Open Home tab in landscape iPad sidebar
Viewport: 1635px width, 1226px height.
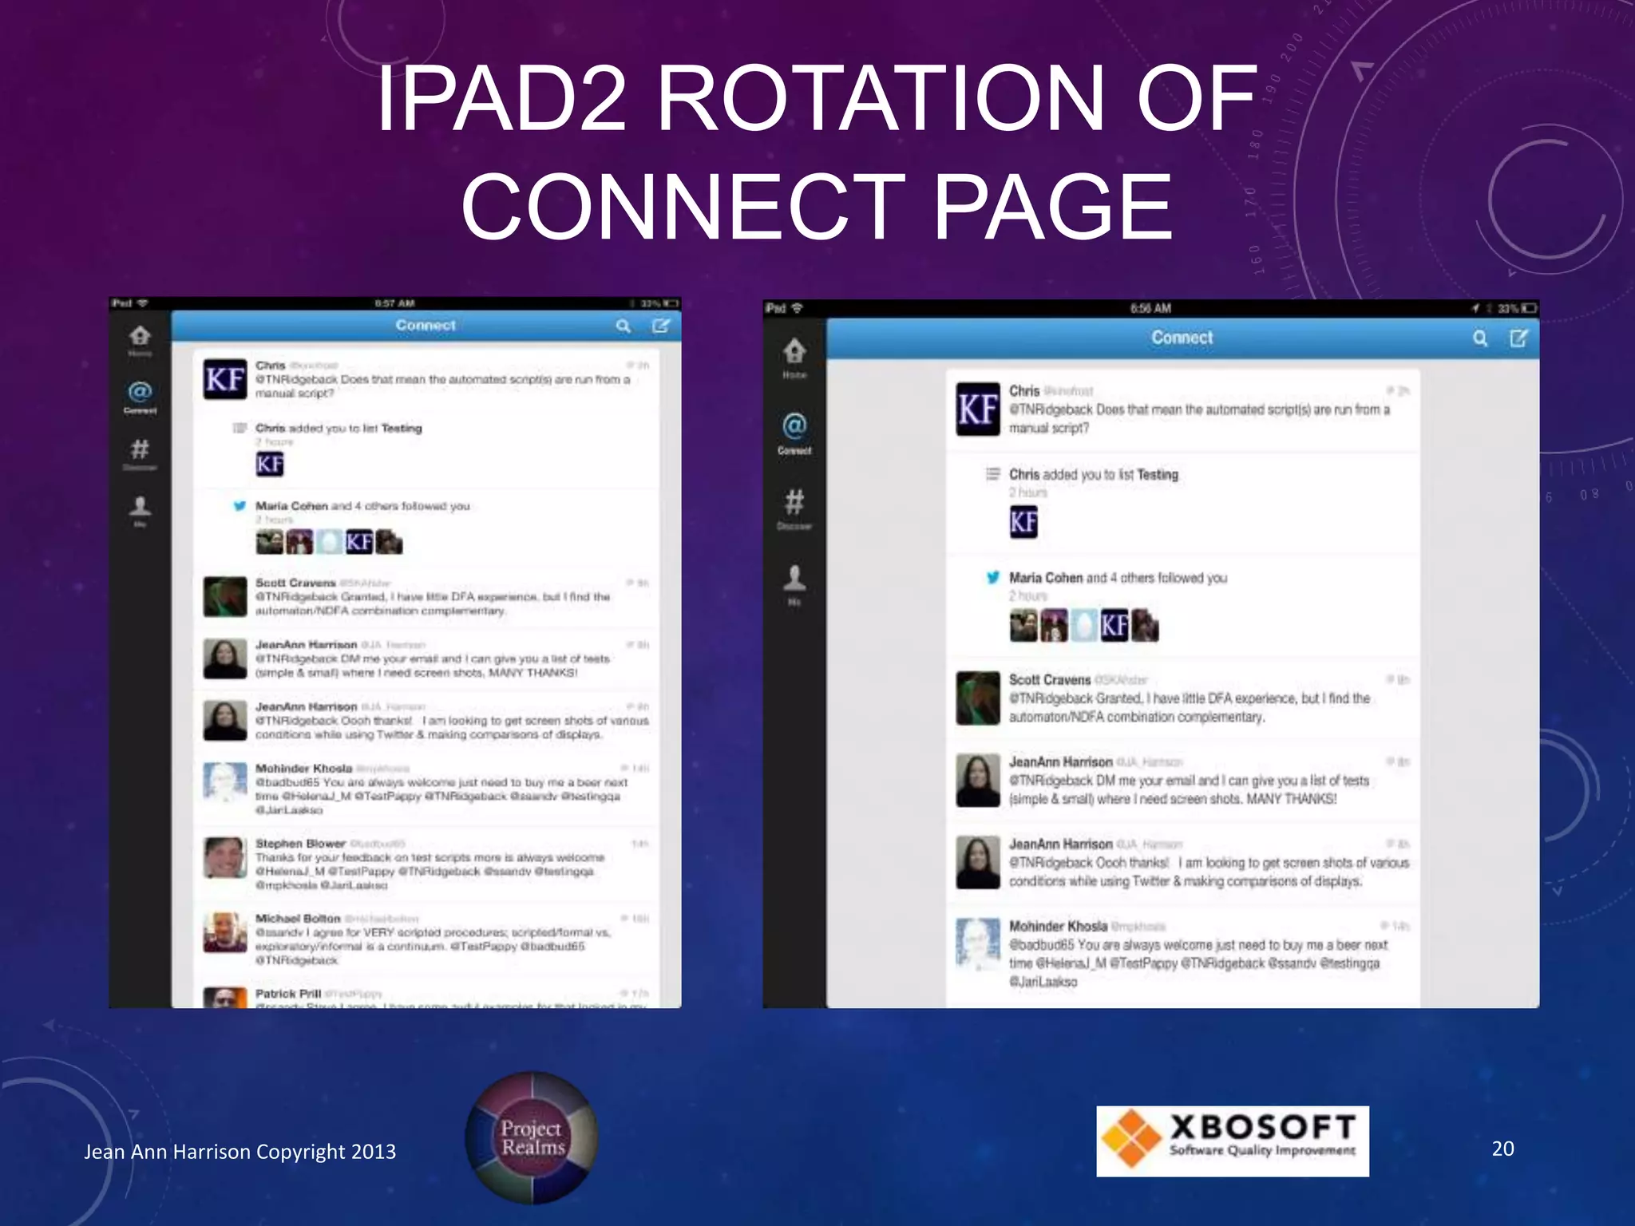794,357
